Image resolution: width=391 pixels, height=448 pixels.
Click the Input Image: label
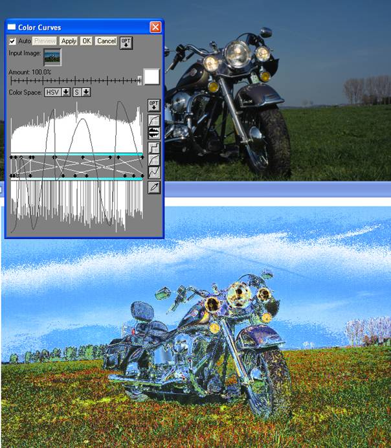tap(25, 53)
